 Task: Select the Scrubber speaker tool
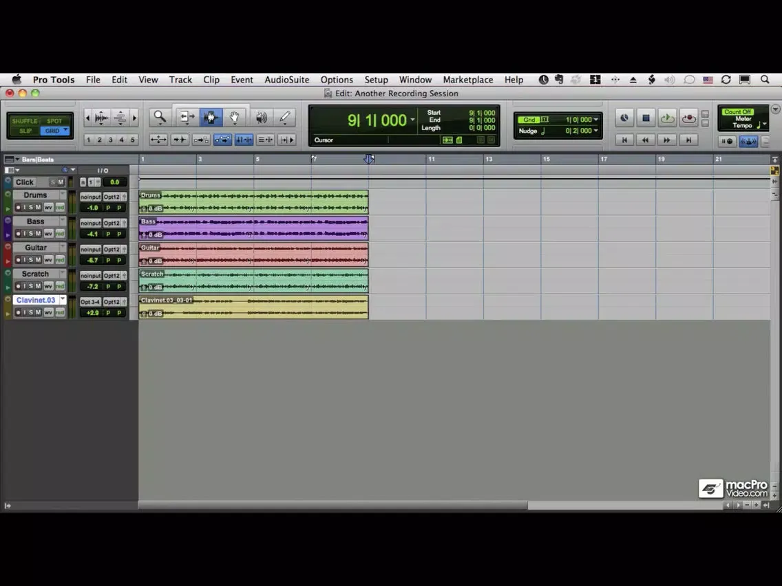click(x=262, y=118)
